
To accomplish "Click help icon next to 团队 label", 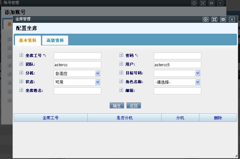I will point(21,64).
